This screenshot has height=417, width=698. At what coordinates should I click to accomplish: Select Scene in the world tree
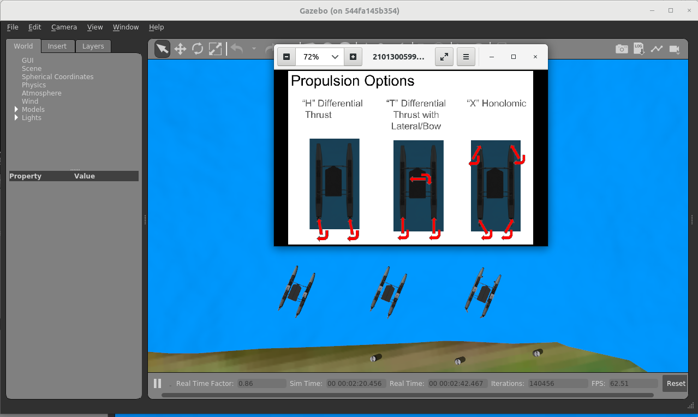pos(32,68)
